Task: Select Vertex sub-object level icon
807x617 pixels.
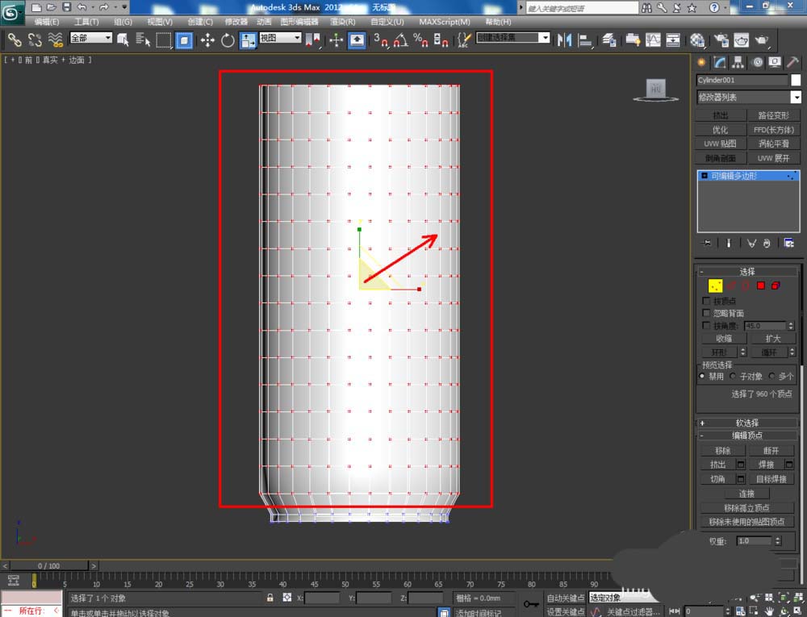Action: pos(715,286)
